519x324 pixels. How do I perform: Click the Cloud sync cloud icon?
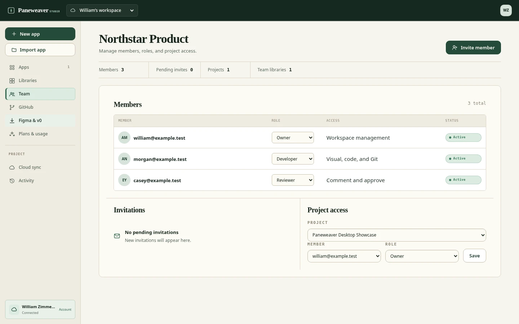click(x=12, y=167)
